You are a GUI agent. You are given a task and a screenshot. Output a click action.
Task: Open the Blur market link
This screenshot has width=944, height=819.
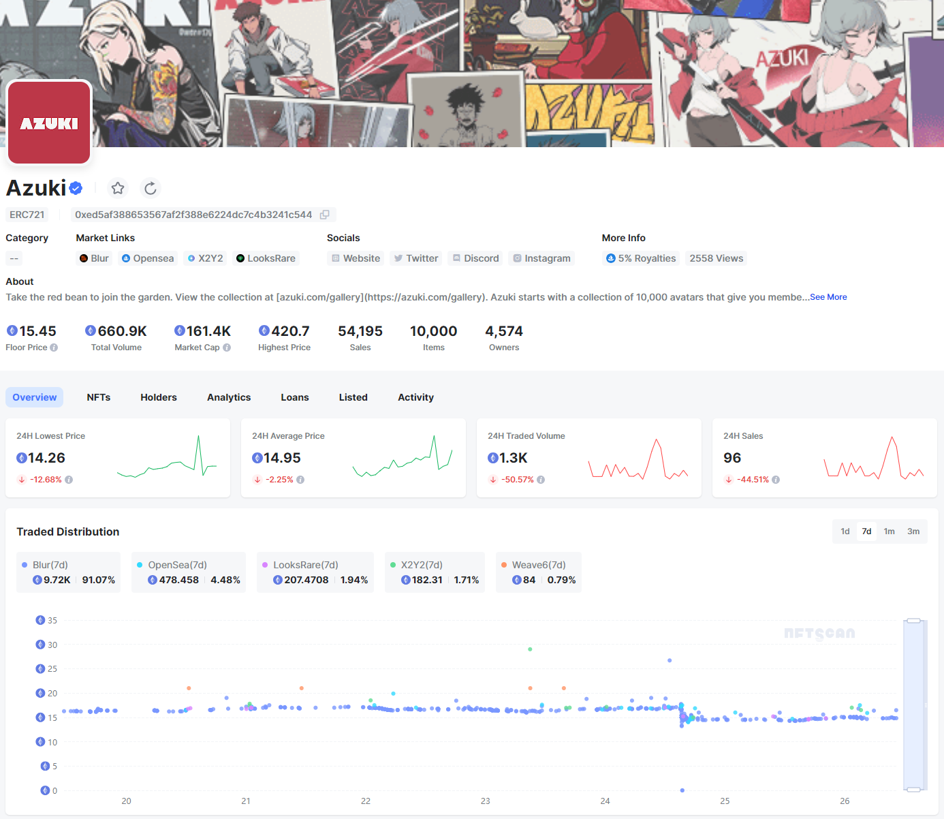(94, 258)
